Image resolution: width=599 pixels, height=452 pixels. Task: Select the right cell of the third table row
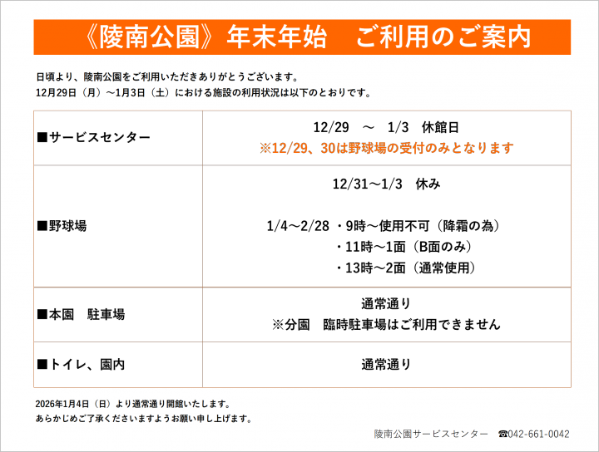click(x=386, y=314)
